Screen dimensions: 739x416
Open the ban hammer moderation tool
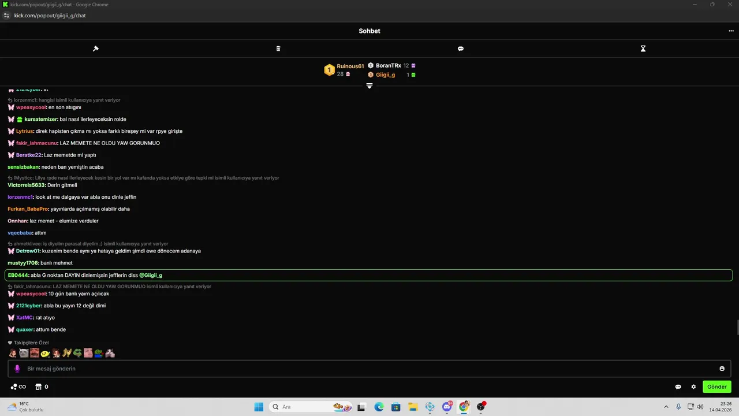coord(96,49)
